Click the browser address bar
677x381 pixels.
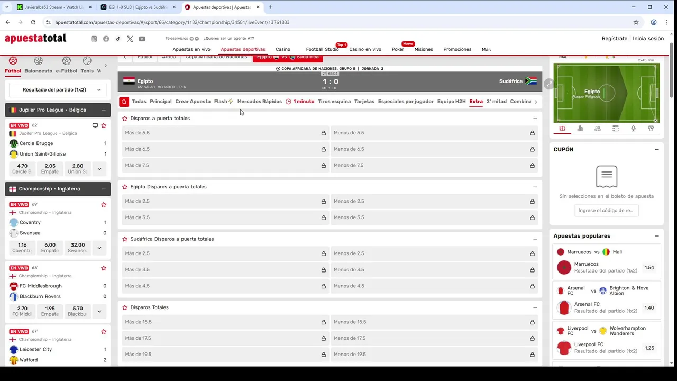[338, 22]
